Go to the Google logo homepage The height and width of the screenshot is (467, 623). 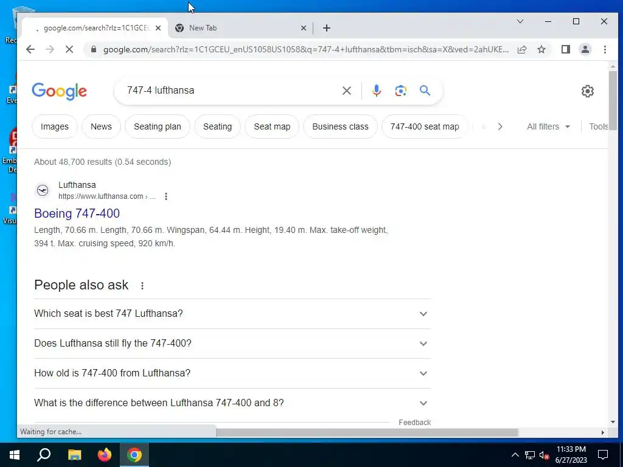coord(59,91)
